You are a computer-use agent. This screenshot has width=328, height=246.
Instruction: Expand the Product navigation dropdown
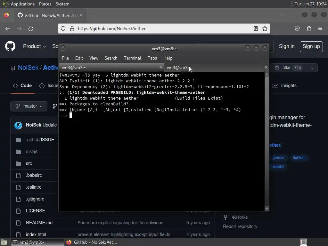[35, 46]
